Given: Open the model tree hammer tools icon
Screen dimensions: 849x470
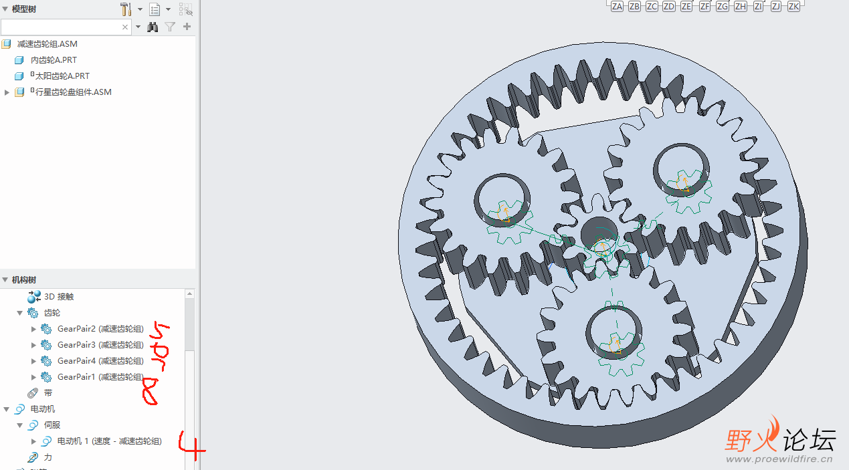Looking at the screenshot, I should click(126, 9).
